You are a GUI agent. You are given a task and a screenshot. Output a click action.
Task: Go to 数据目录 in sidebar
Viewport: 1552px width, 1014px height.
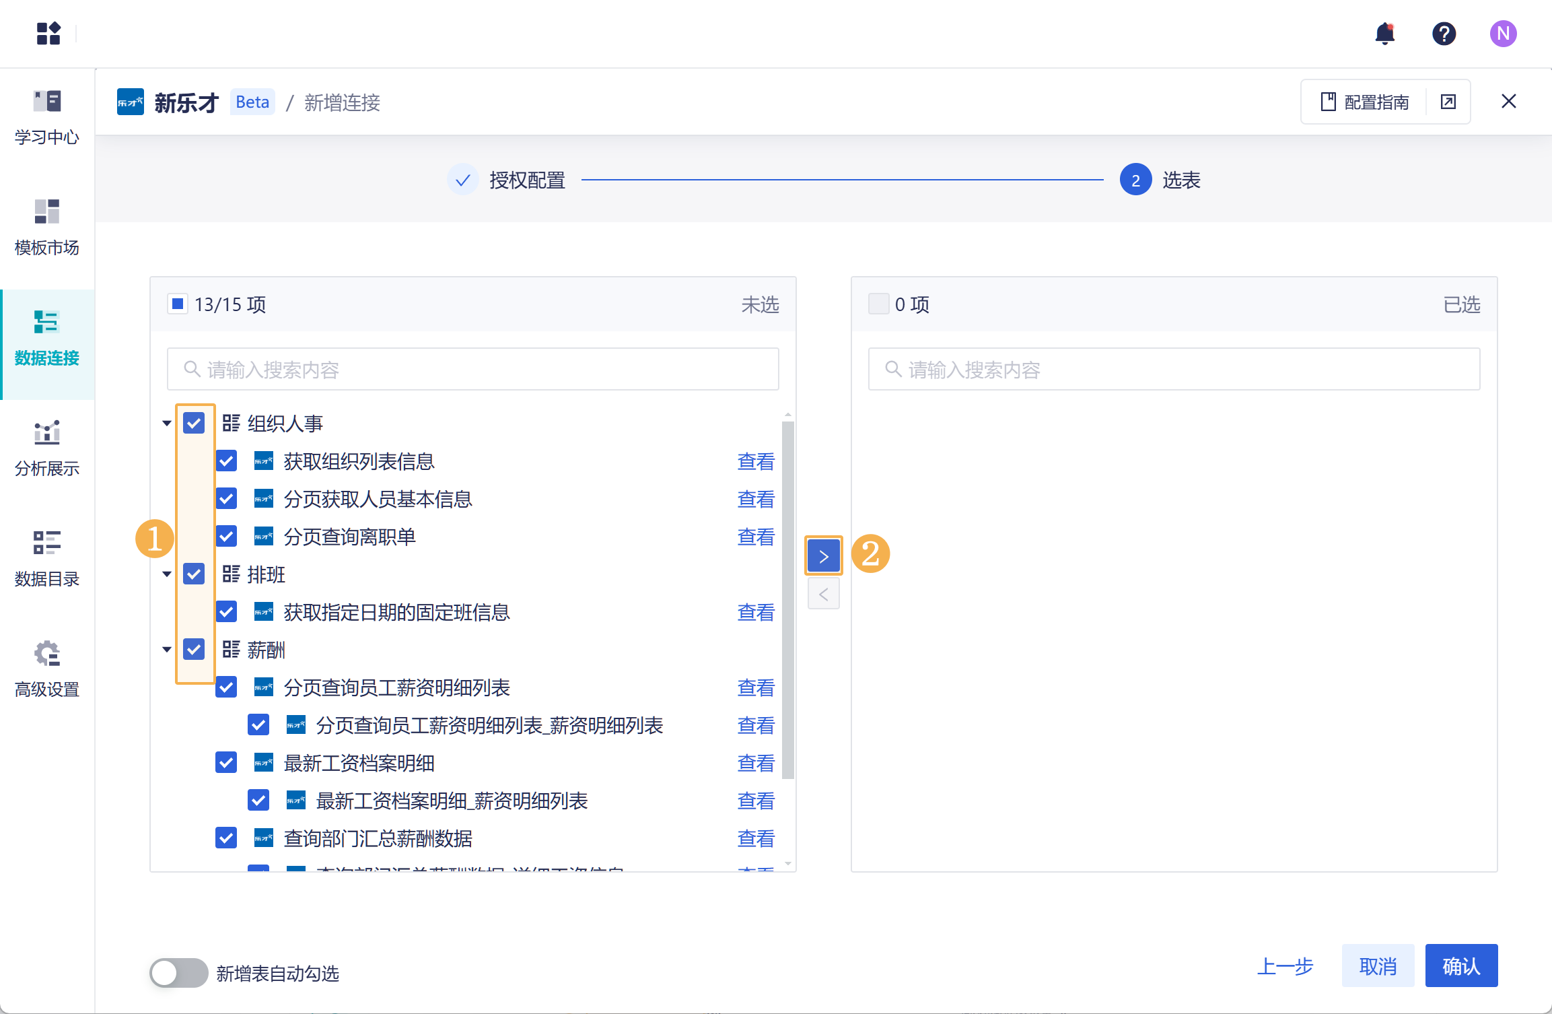[x=47, y=558]
